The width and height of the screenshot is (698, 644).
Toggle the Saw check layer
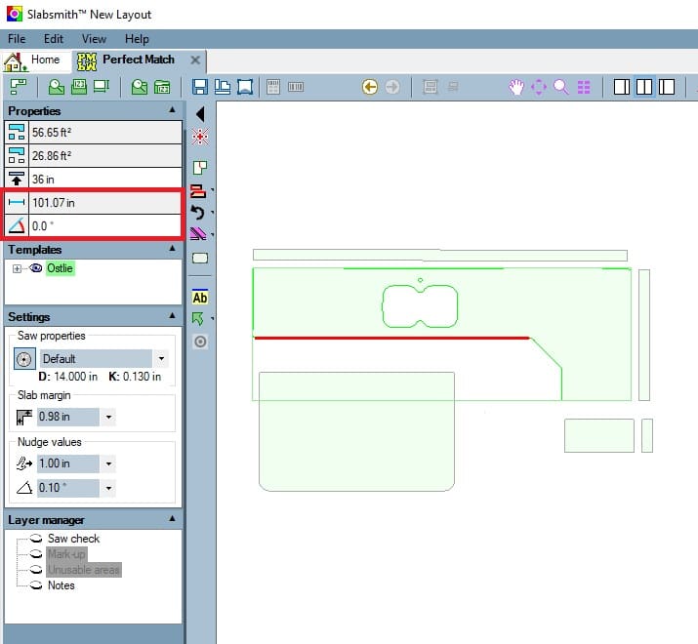35,539
